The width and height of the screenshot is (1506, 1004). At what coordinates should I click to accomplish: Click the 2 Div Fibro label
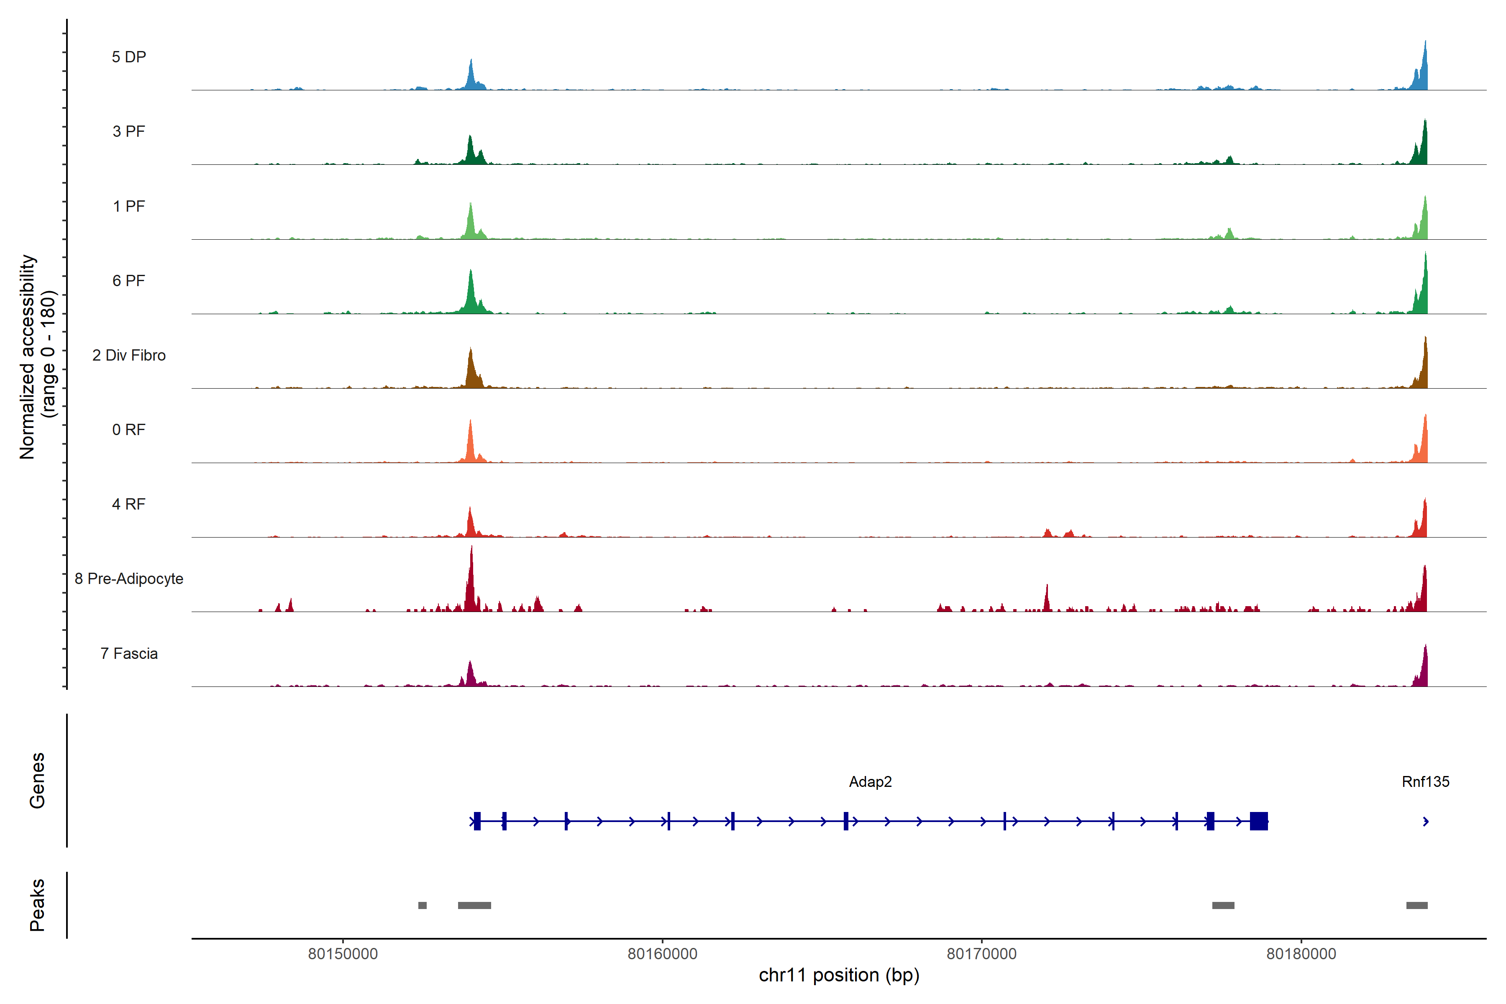[x=129, y=355]
